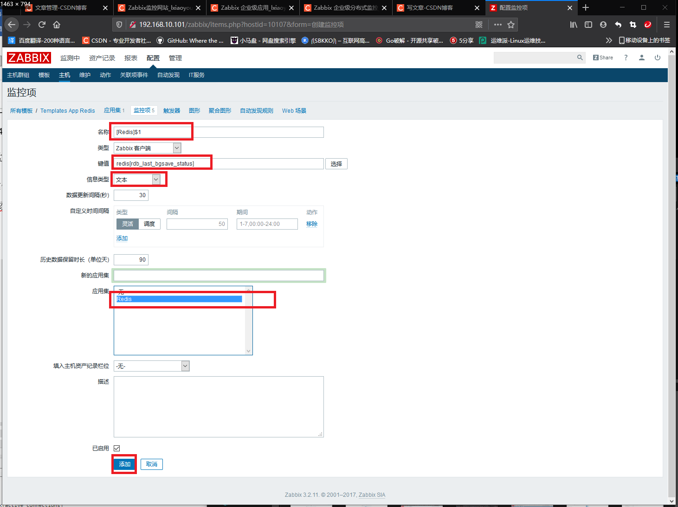Select 调度 interval type toggle
This screenshot has width=678, height=507.
(x=149, y=224)
